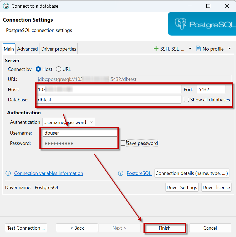Click the PostgreSQL elephant logo
The width and height of the screenshot is (236, 237).
pos(181,24)
